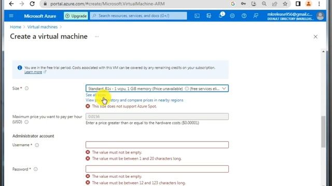Click the 'Administrator account' heading

33,136
